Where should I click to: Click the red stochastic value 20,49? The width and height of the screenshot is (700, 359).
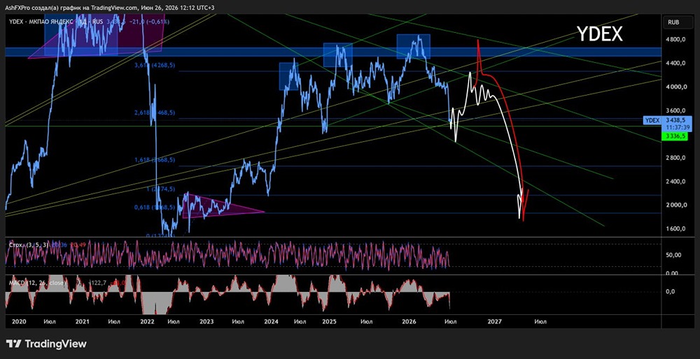(x=77, y=244)
